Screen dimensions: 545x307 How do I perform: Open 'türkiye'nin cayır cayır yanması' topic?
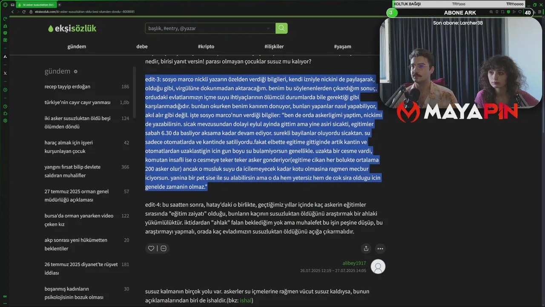77,102
